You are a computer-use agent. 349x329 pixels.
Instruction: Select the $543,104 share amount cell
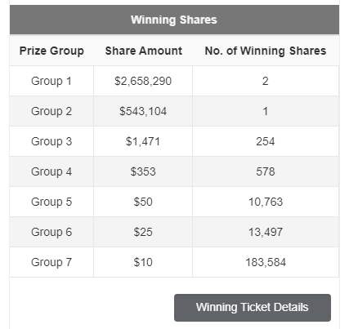(143, 111)
